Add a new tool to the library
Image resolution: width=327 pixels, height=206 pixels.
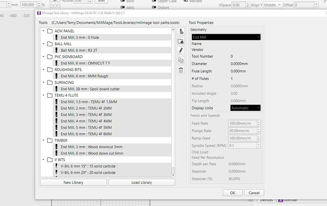(181, 31)
